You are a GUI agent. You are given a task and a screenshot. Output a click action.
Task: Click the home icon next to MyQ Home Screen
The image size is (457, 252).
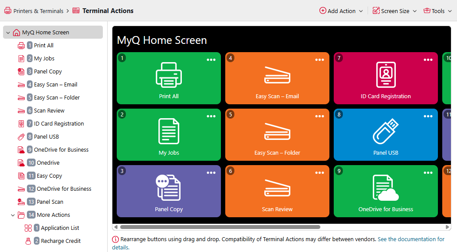(x=16, y=33)
